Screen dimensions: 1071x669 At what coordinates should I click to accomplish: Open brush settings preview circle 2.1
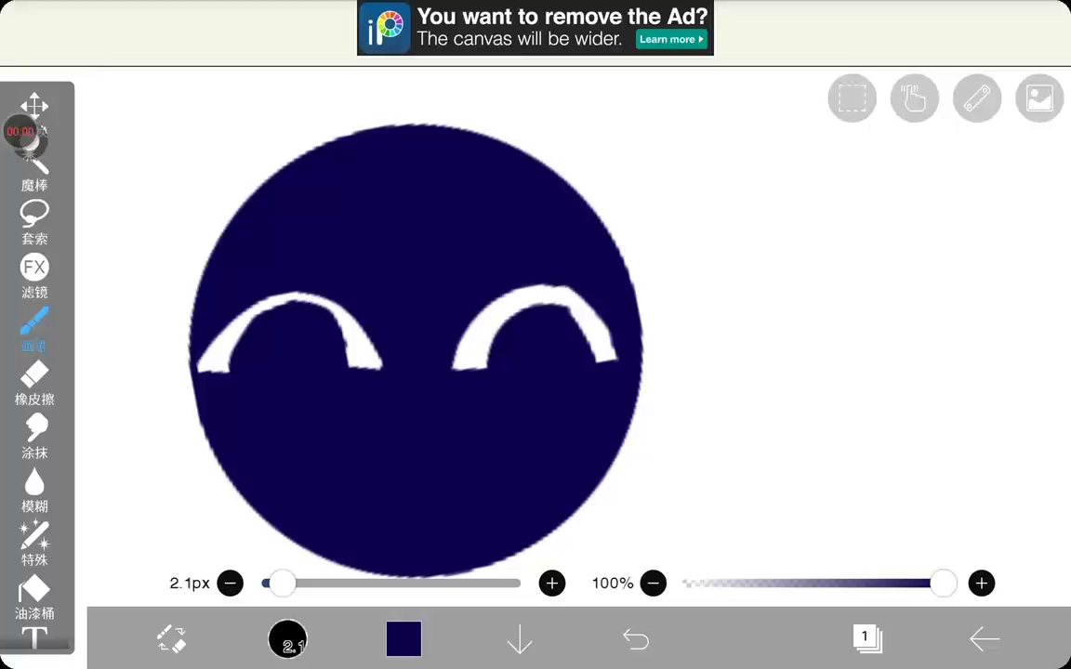click(287, 639)
